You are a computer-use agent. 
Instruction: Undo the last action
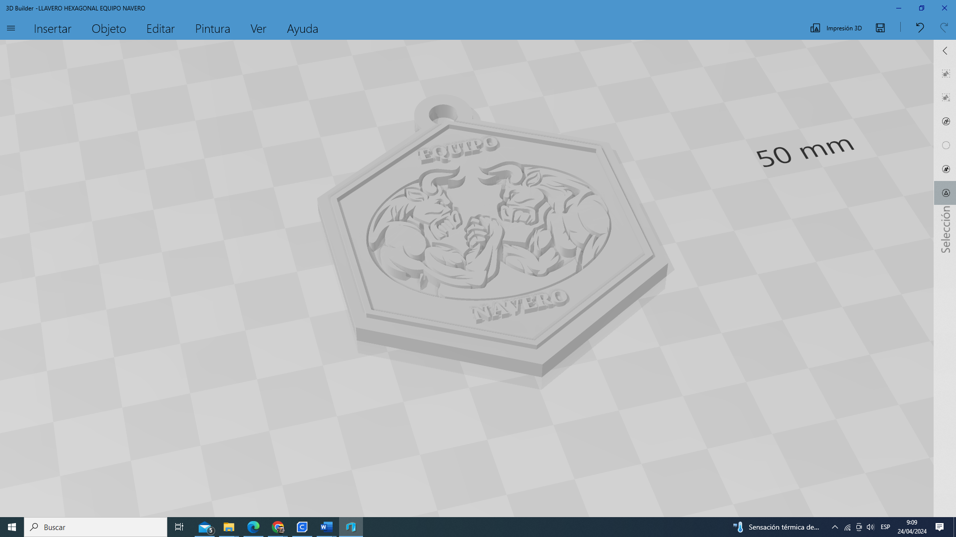[920, 28]
